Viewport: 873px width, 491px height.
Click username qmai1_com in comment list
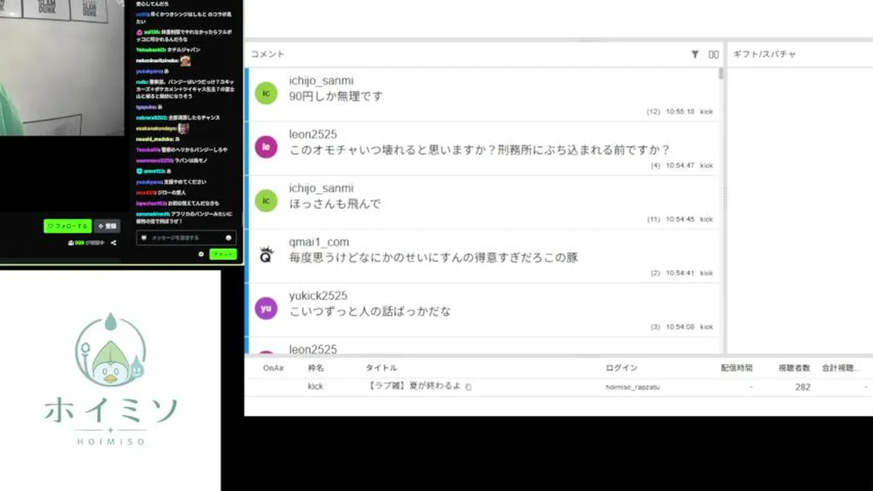click(x=319, y=242)
